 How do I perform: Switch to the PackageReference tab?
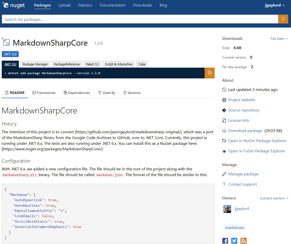click(67, 64)
